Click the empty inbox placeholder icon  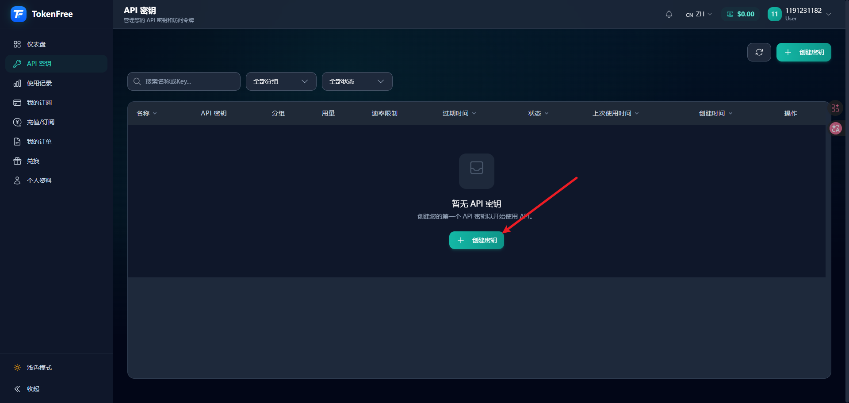tap(476, 171)
